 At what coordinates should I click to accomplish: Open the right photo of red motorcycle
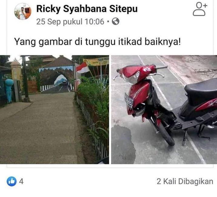(x=164, y=110)
